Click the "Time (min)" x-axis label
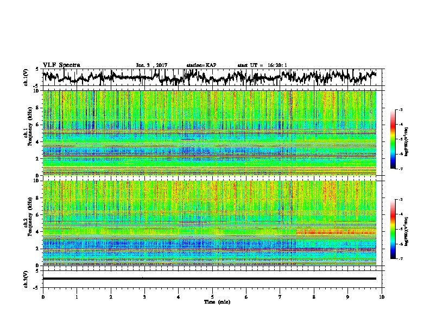Screen dimensions: 430x333 tap(217, 301)
